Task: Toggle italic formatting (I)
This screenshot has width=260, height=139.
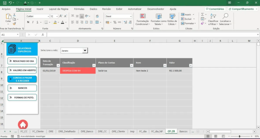Action: pos(33,22)
